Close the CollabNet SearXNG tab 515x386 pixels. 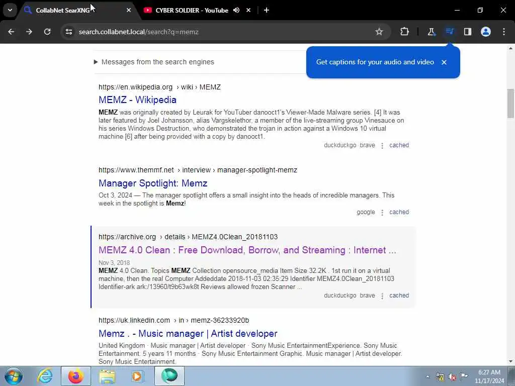[129, 10]
